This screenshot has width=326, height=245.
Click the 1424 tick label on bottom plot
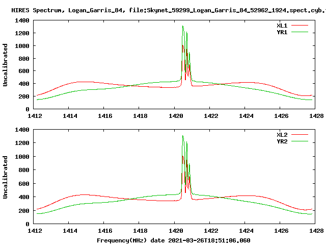(246, 231)
